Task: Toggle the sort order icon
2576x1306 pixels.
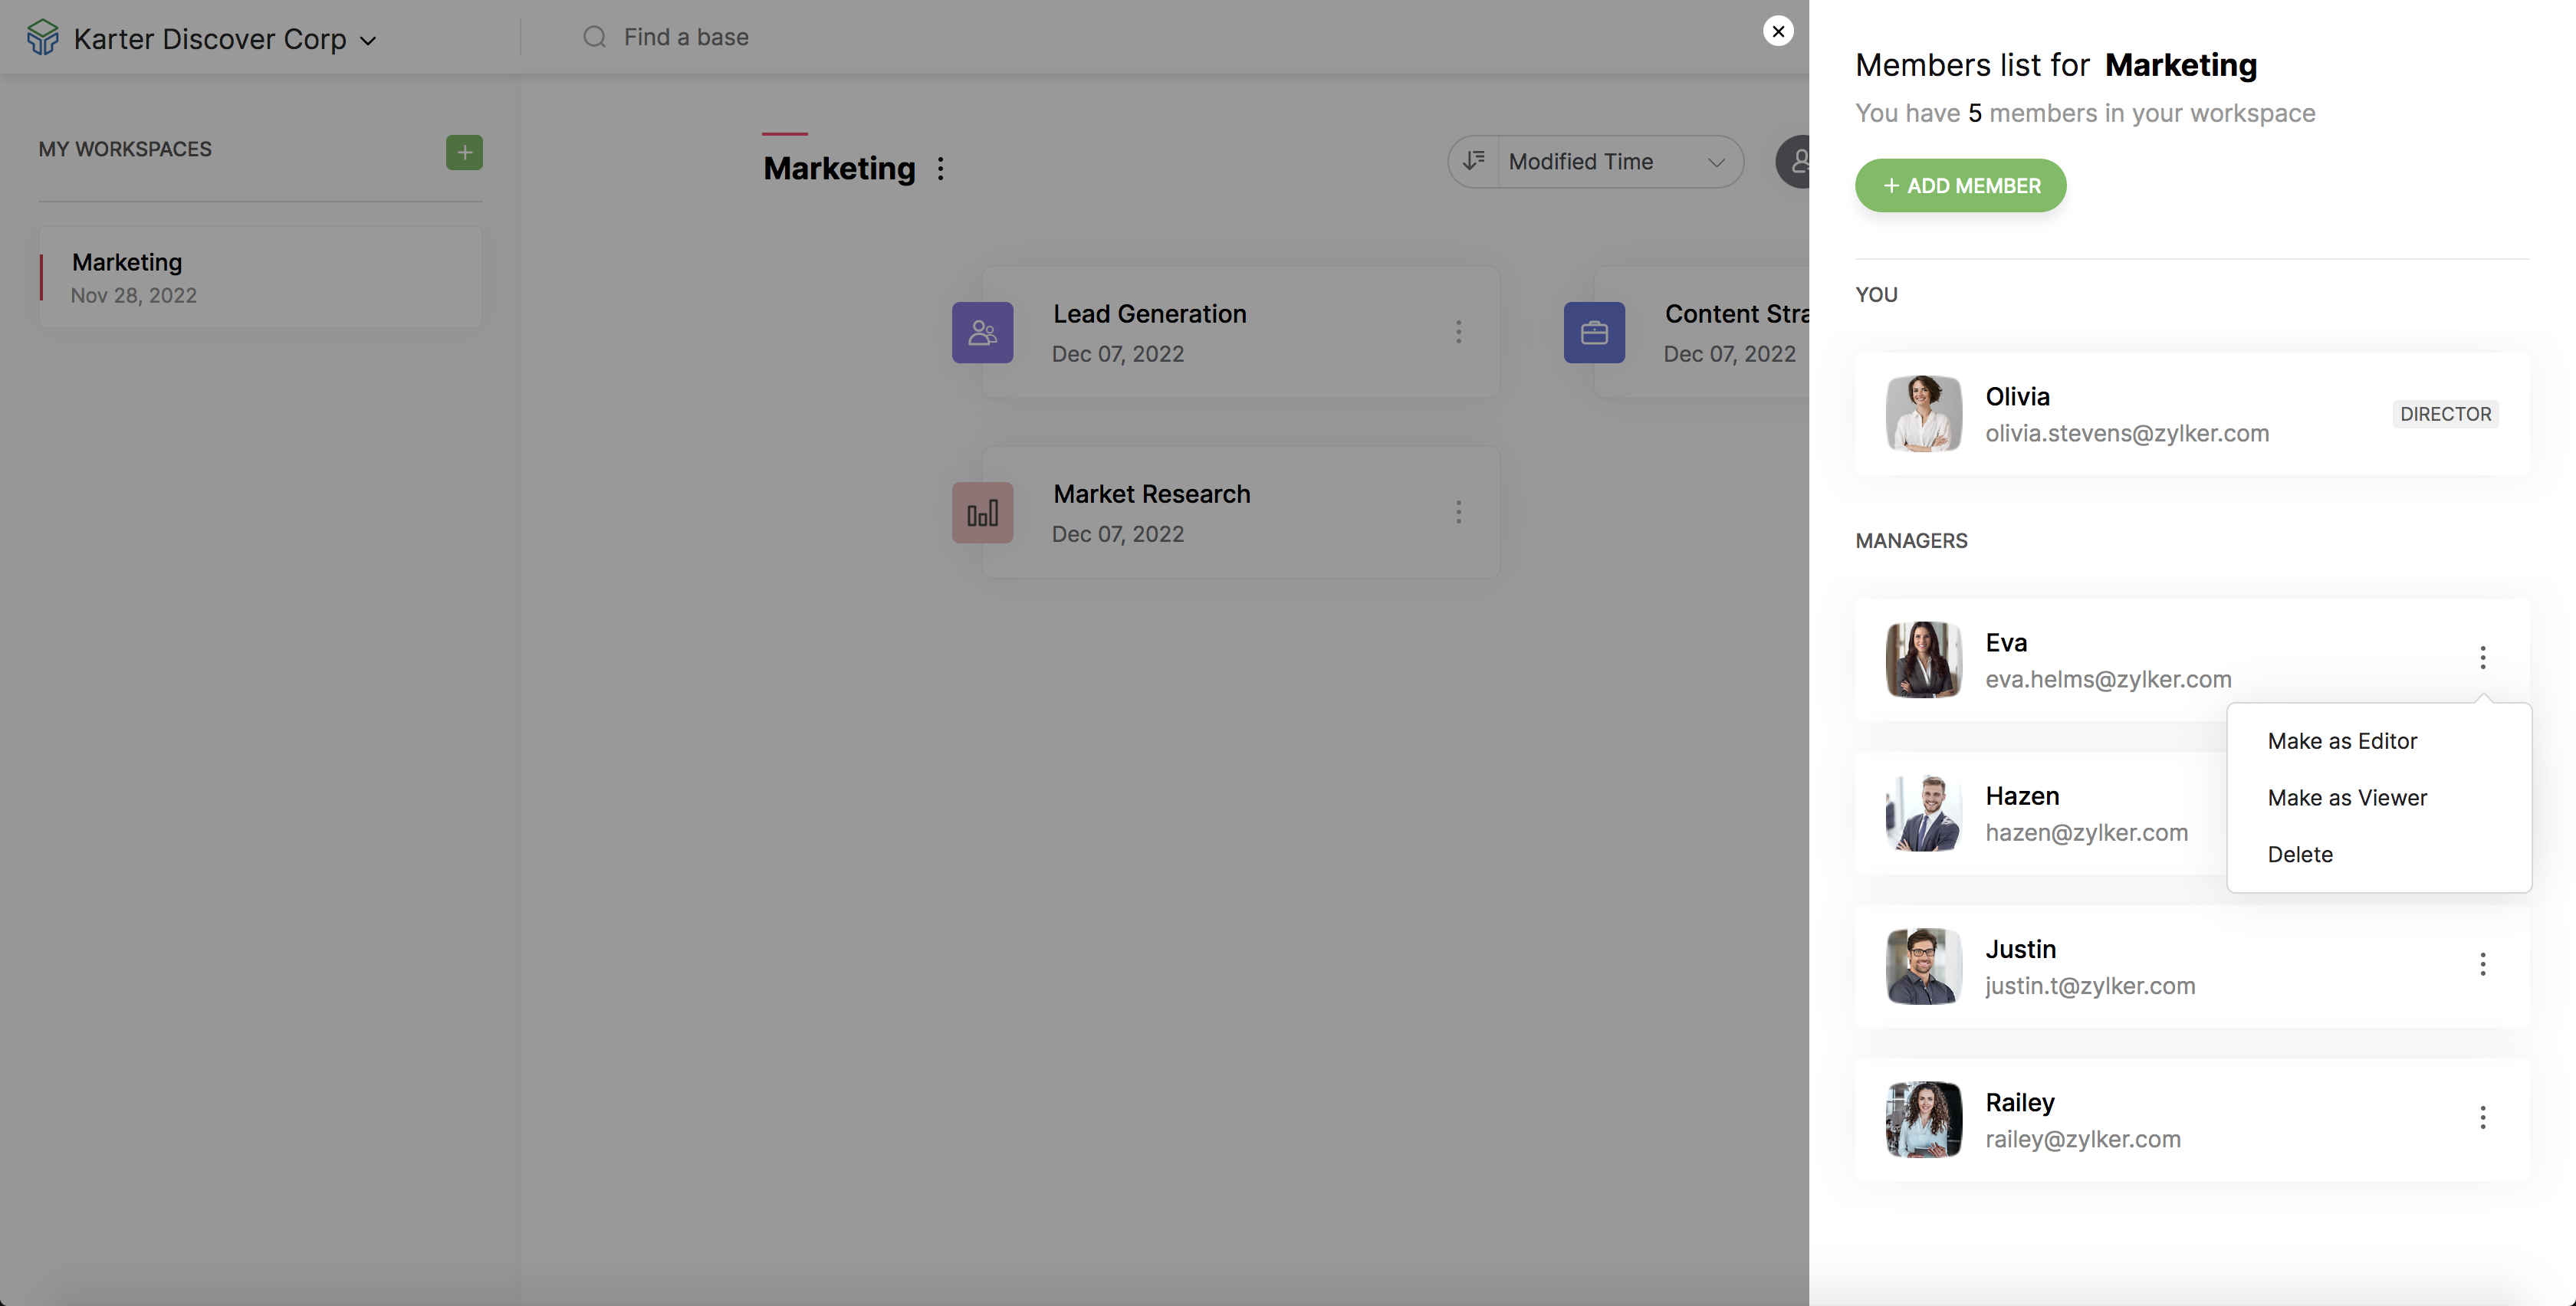Action: click(x=1474, y=162)
